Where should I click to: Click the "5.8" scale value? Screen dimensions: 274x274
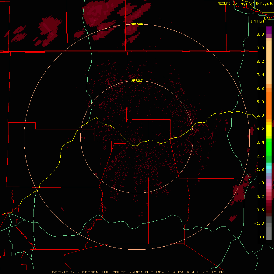(260, 102)
